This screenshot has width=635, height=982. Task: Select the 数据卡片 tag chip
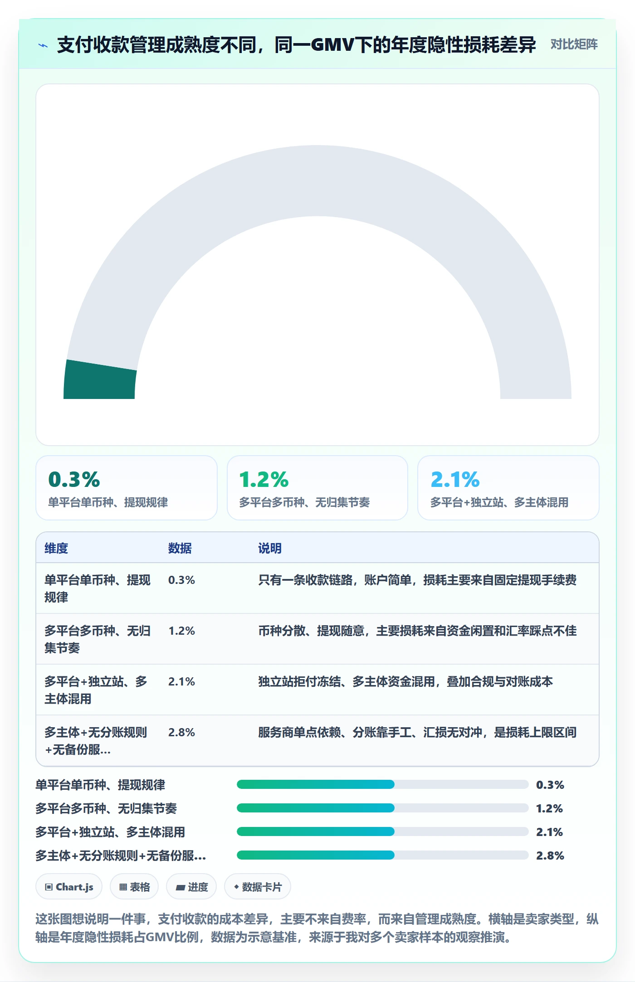tap(258, 886)
